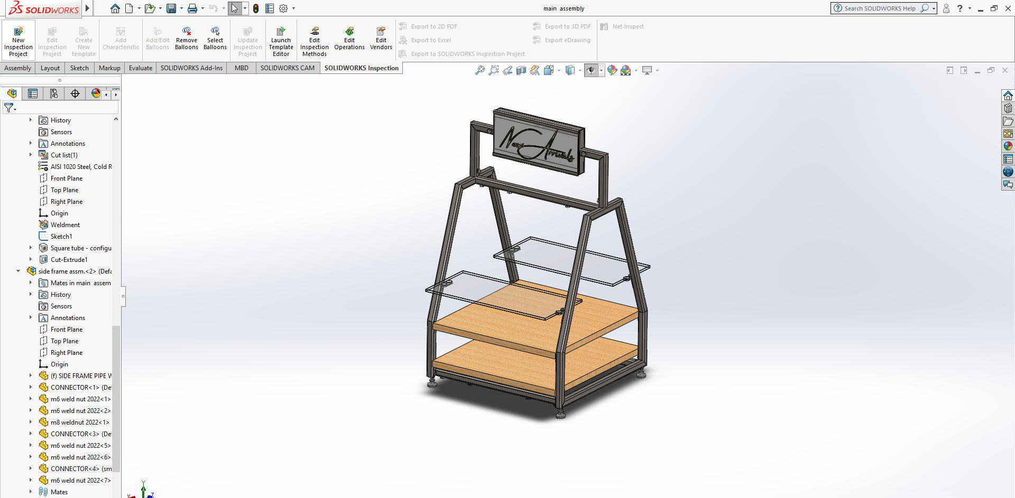Activate the Section View icon
This screenshot has height=498, width=1015.
521,70
